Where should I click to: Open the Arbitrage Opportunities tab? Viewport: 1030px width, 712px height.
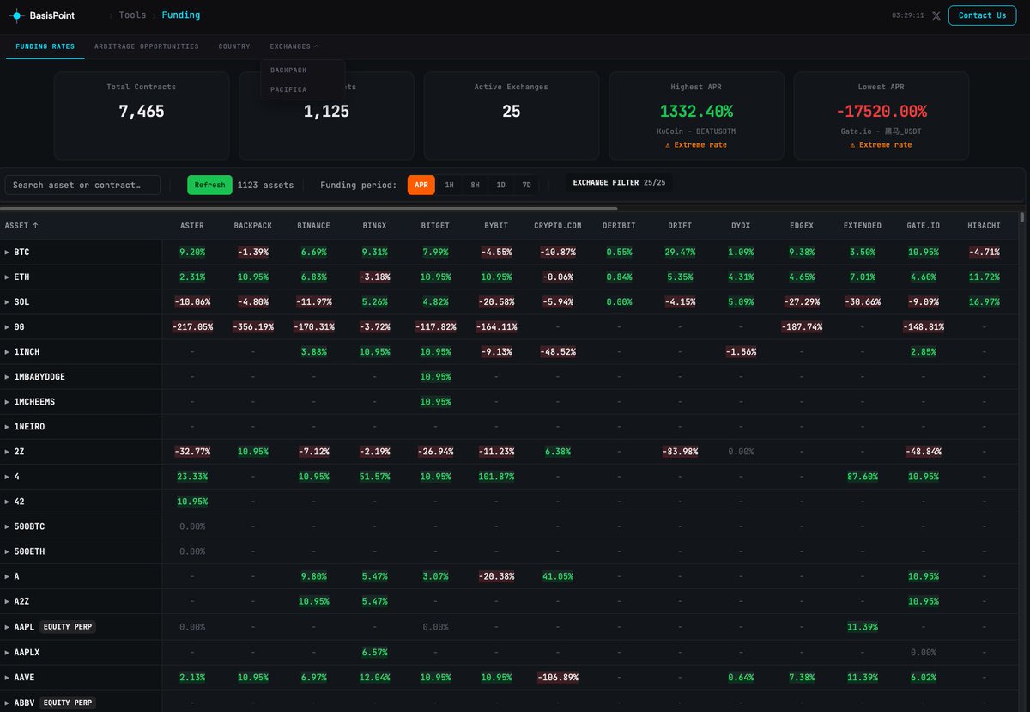pos(146,46)
